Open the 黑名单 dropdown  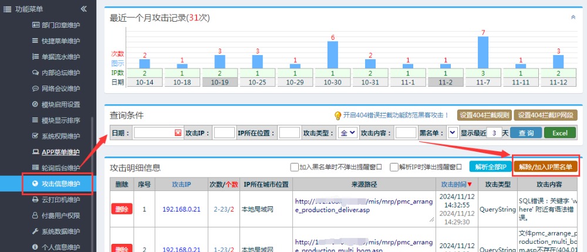[452, 133]
